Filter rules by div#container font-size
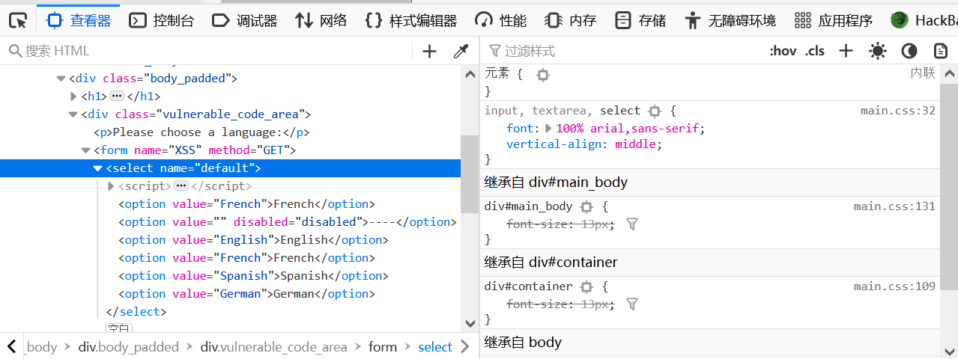 [632, 304]
